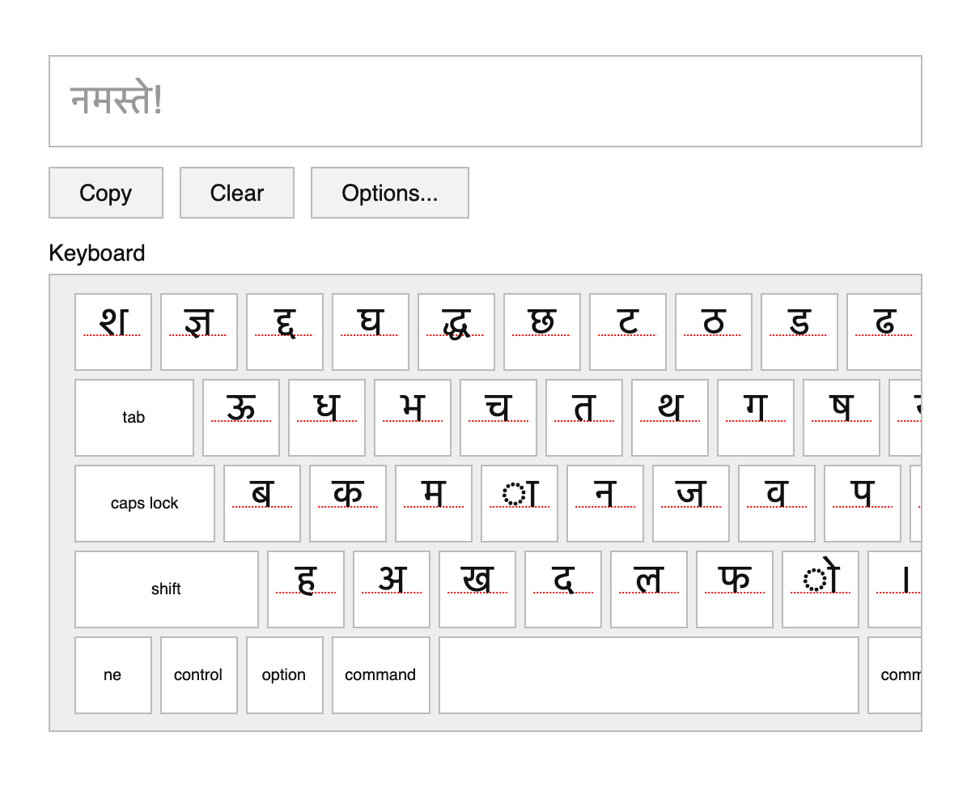
Task: Toggle the option modifier key
Action: point(284,675)
